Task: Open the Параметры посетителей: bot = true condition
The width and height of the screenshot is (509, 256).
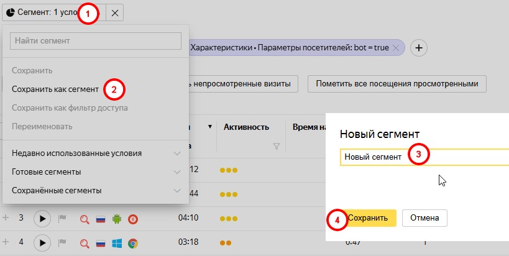Action: point(289,48)
